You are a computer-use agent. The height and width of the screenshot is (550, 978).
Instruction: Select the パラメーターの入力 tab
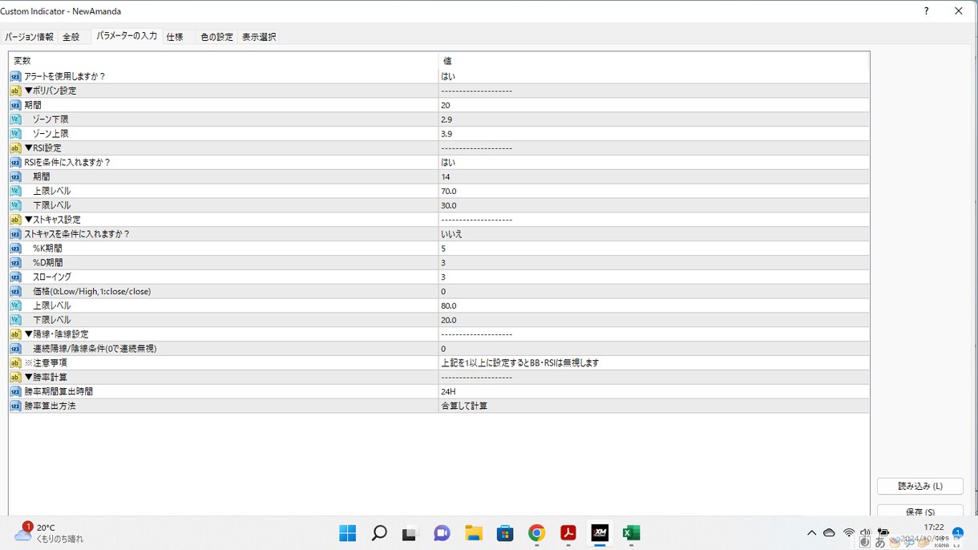127,36
